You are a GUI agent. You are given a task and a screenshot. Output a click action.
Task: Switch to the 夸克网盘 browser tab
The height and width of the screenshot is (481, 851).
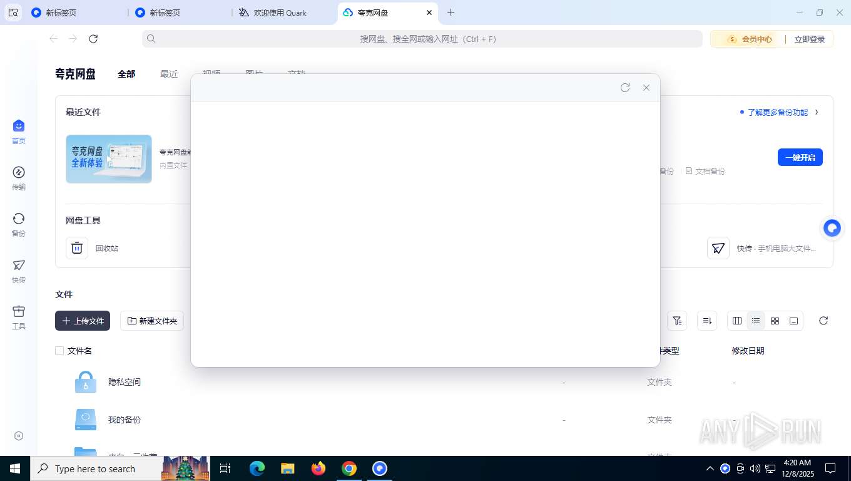coord(388,13)
